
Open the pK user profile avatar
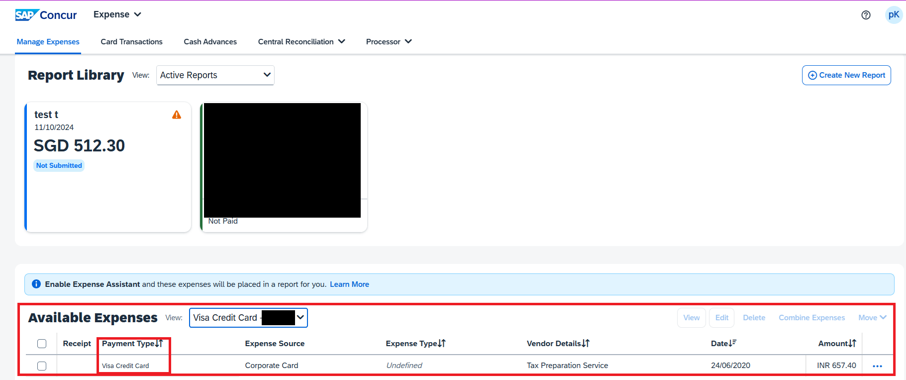pyautogui.click(x=894, y=15)
